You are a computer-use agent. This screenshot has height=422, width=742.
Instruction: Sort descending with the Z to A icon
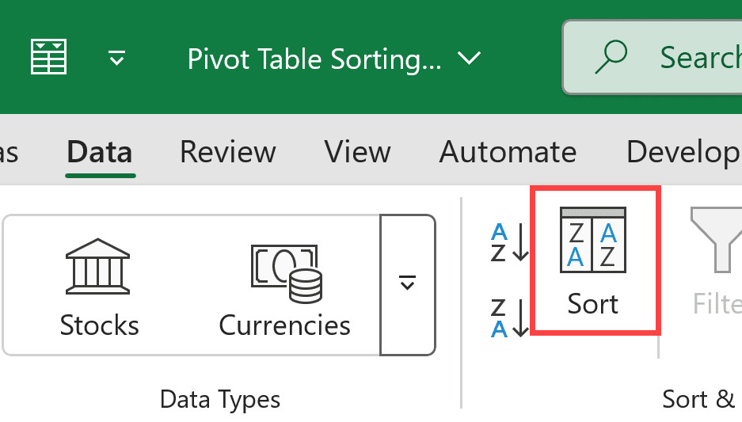tap(509, 318)
